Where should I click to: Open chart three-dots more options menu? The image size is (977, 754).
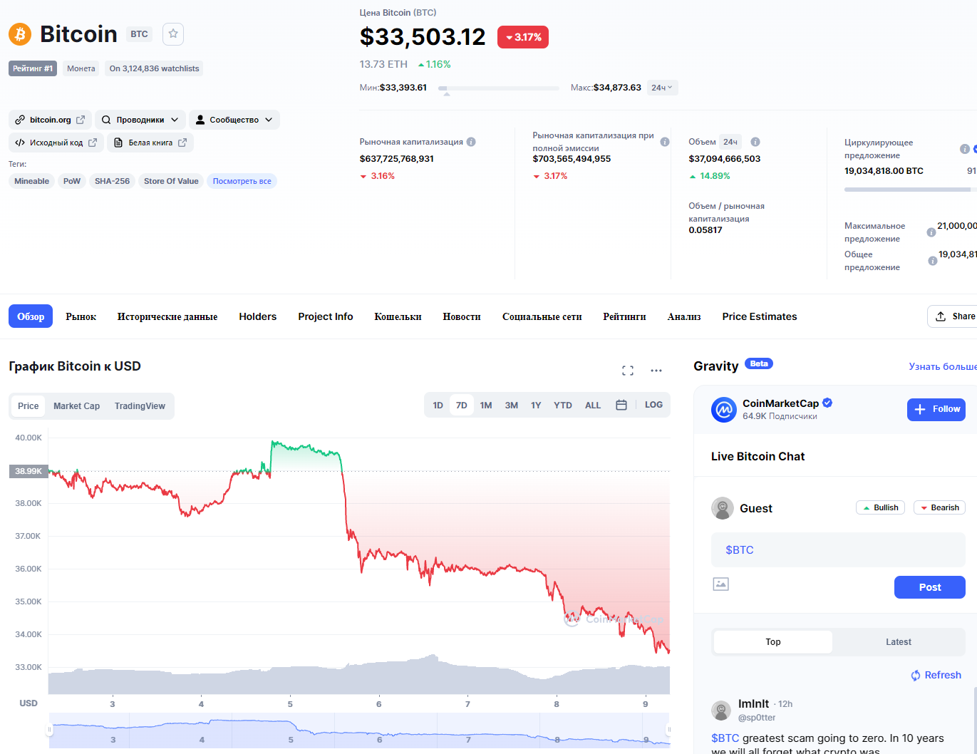click(656, 371)
